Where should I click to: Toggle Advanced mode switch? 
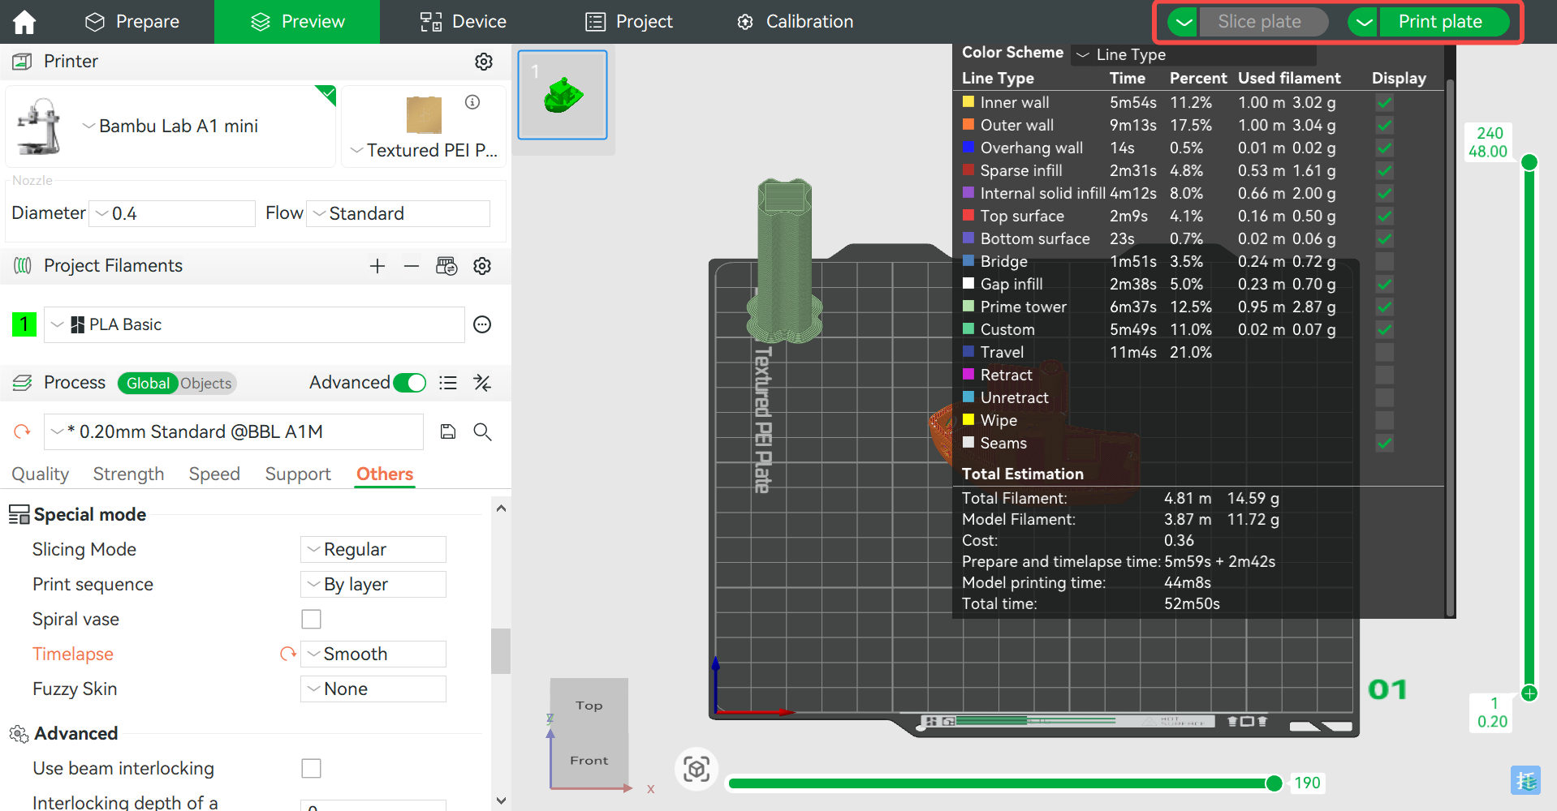(410, 383)
